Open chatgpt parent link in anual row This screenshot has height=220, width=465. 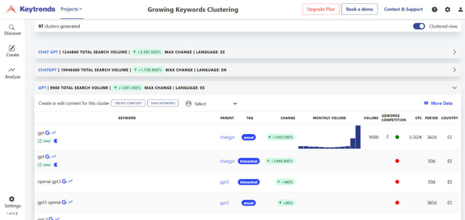click(x=227, y=137)
